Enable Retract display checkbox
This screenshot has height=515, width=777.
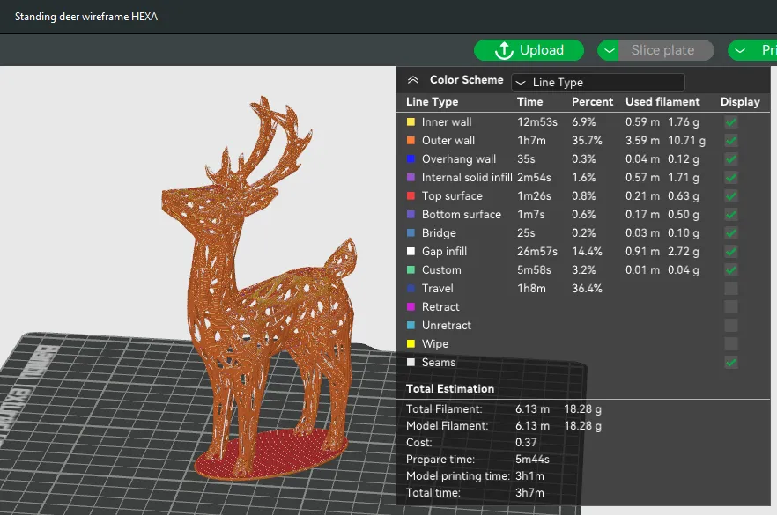(731, 307)
